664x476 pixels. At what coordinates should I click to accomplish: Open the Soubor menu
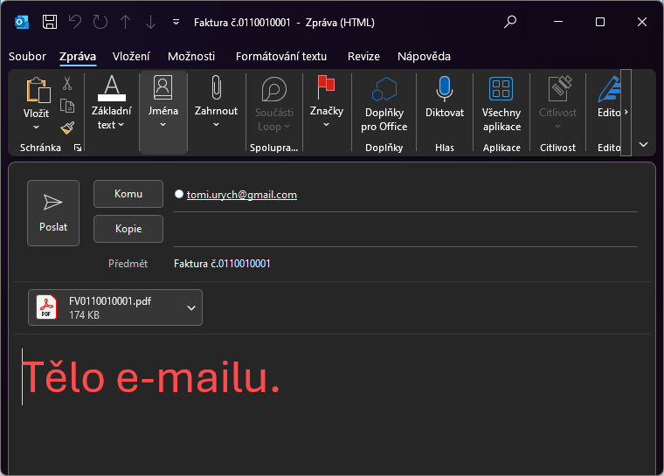27,56
